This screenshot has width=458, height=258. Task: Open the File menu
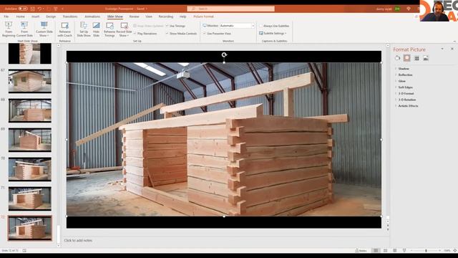click(6, 16)
